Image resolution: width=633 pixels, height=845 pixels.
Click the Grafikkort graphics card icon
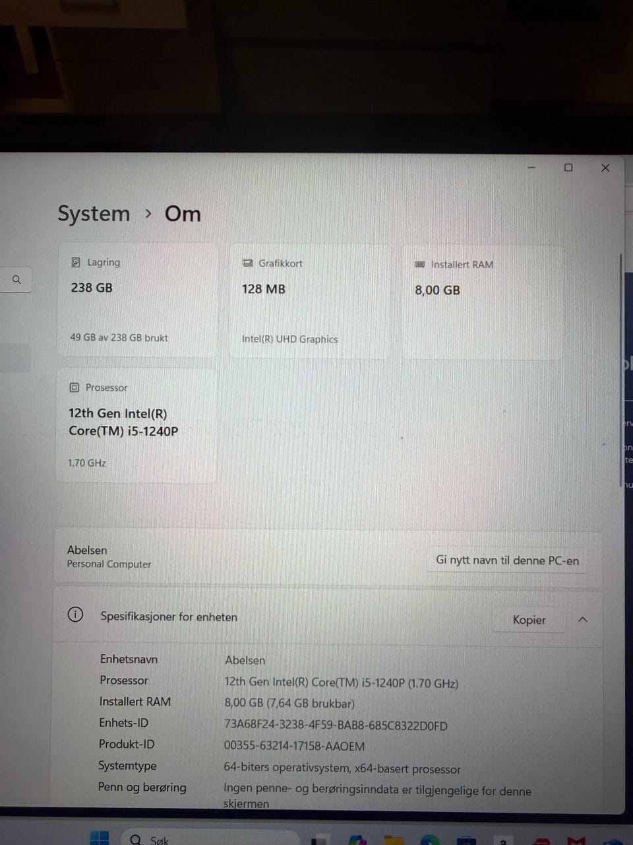pyautogui.click(x=247, y=263)
